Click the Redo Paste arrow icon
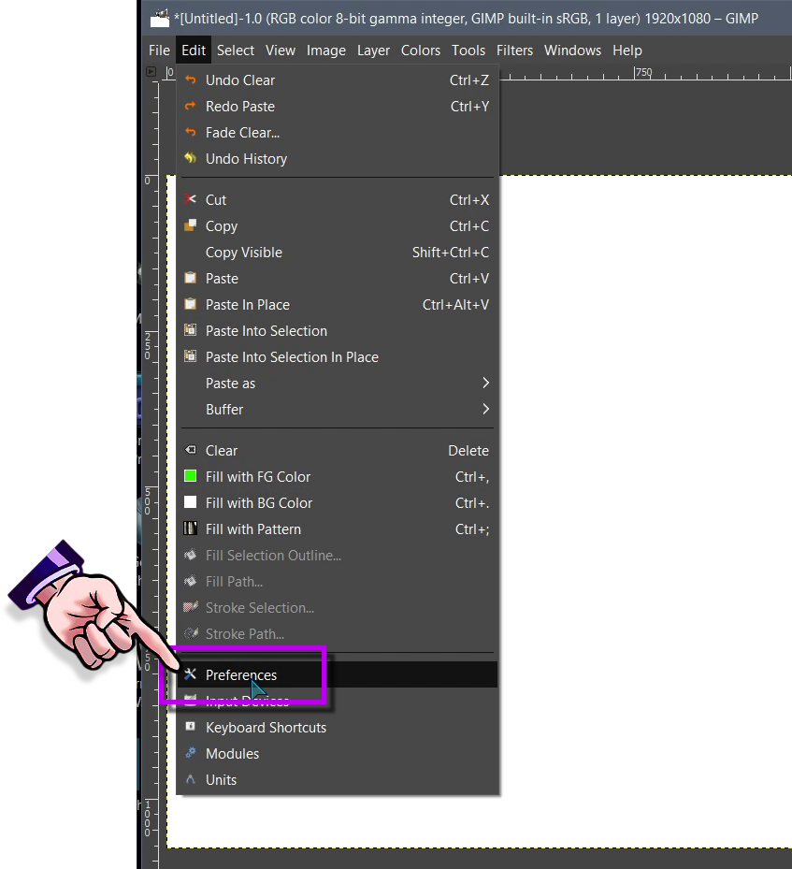 [190, 106]
